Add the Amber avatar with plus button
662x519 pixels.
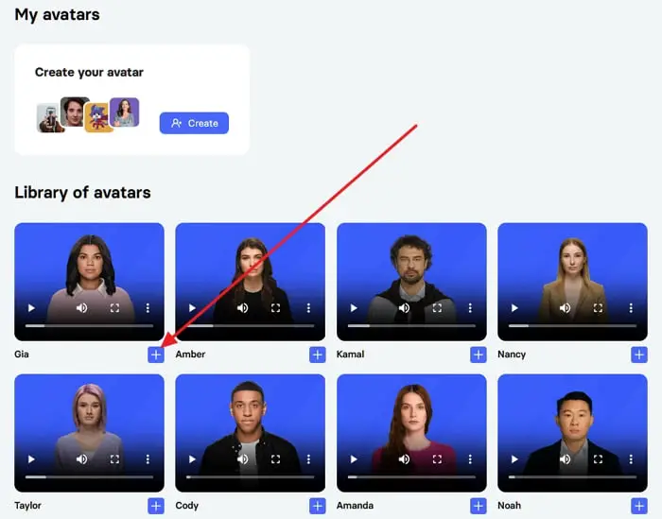coord(318,355)
